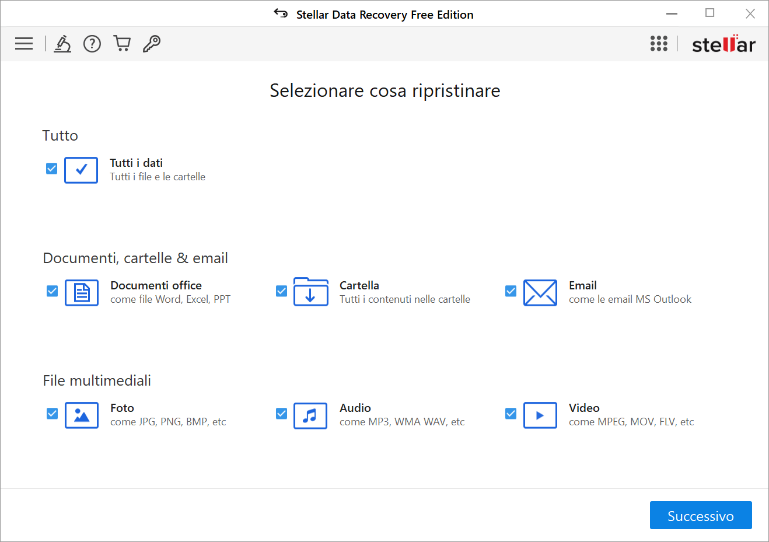Open the Help icon

click(92, 44)
